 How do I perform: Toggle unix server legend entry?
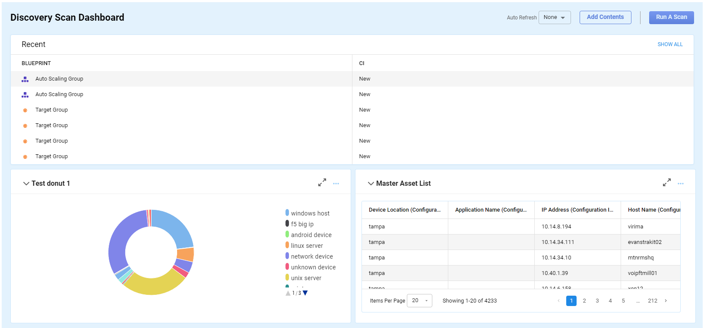click(x=306, y=278)
